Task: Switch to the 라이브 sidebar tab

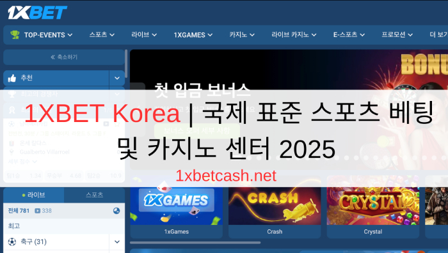Action: tap(34, 195)
